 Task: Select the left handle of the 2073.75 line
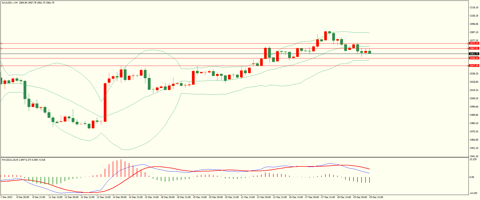[x=1, y=43]
